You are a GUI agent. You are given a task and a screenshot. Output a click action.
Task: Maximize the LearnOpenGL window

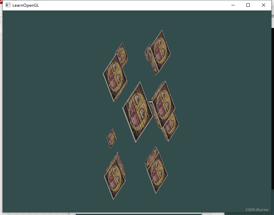pyautogui.click(x=248, y=5)
